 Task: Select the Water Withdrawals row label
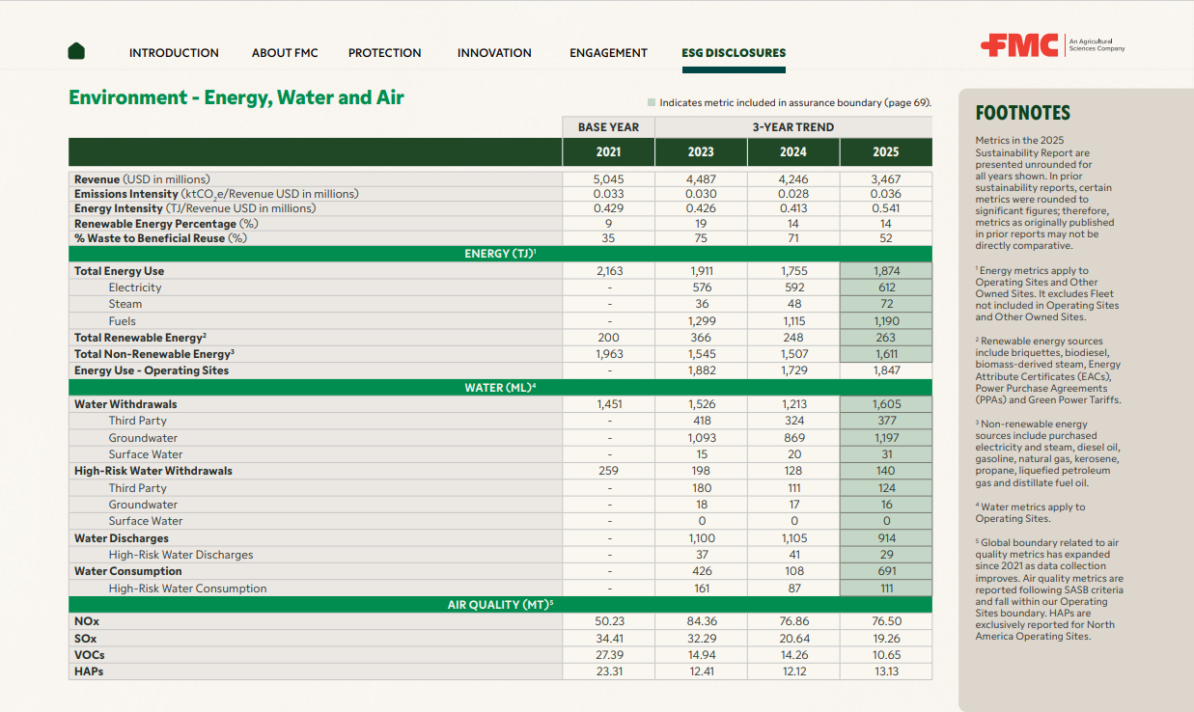point(125,404)
